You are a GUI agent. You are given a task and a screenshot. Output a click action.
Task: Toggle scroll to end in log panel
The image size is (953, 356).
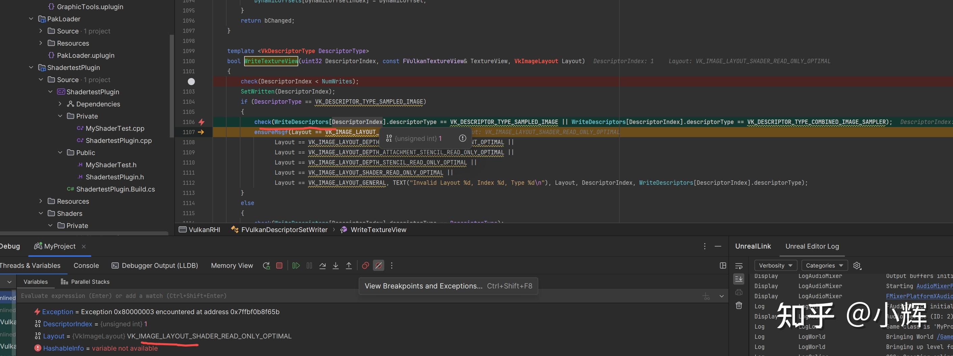(x=739, y=279)
